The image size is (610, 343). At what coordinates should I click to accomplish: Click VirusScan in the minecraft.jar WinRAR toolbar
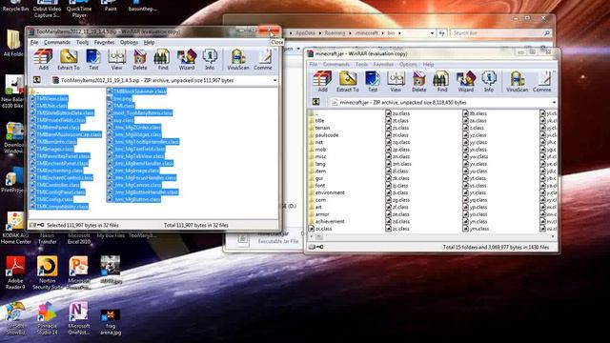coord(517,82)
